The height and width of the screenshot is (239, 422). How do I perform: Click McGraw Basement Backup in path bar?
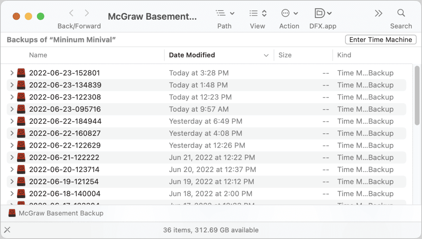tap(61, 213)
